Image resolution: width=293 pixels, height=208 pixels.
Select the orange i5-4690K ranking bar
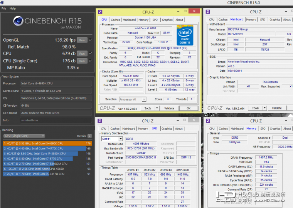47,143
